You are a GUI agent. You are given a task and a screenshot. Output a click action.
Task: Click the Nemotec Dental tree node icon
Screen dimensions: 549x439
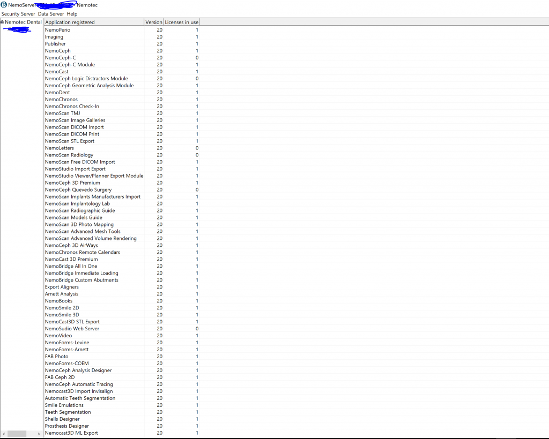click(2, 22)
